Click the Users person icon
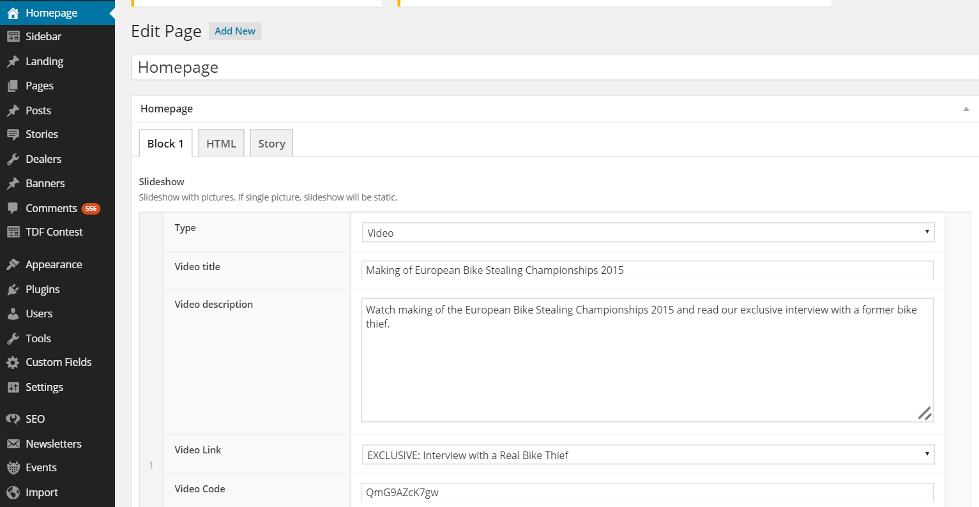 tap(13, 314)
